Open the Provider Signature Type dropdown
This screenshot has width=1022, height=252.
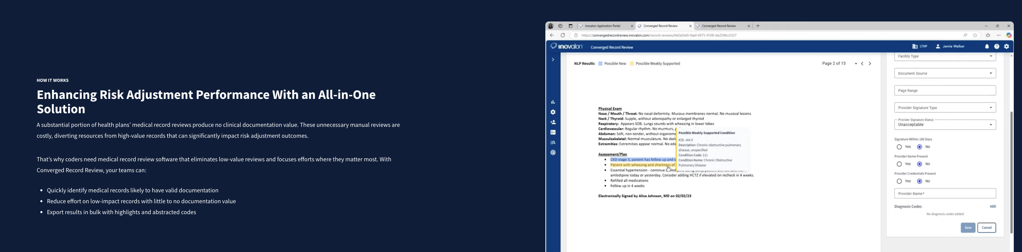coord(945,108)
